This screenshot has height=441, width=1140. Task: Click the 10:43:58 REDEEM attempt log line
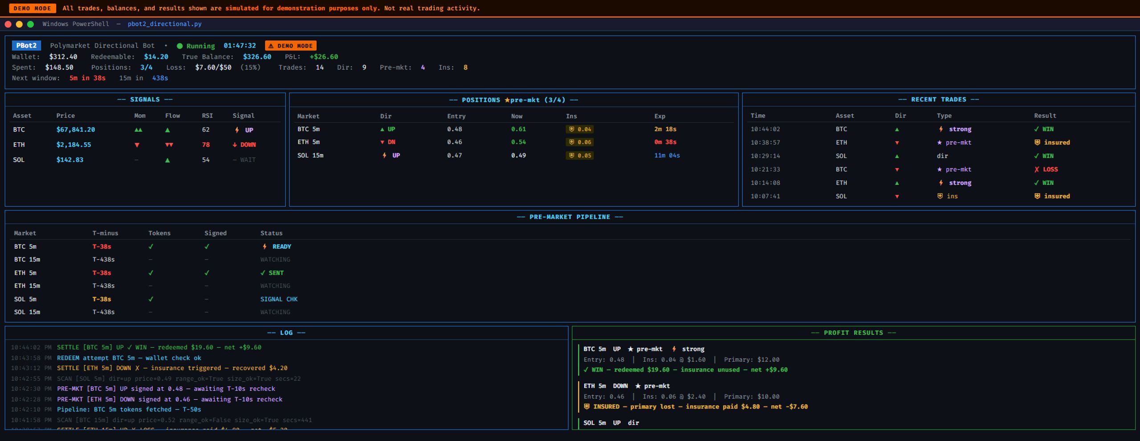pos(106,358)
